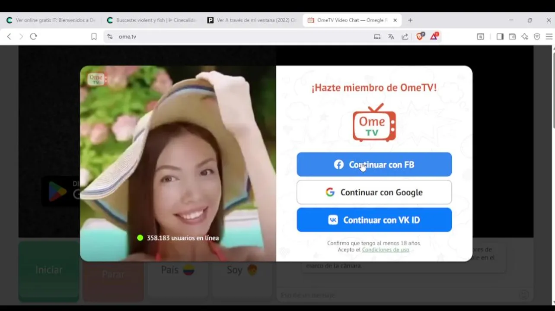Bookmark this page
Viewport: 555px width, 311px height.
tap(94, 37)
